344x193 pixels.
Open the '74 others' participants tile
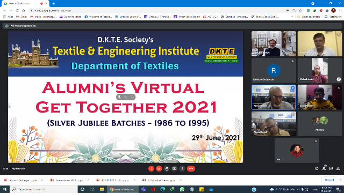coord(320,124)
